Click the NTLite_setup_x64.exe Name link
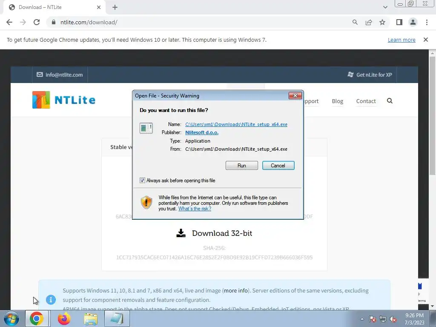The height and width of the screenshot is (327, 436). coord(236,124)
